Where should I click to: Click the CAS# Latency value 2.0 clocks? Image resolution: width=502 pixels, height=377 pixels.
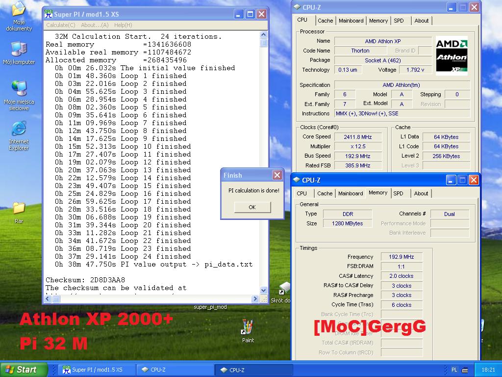402,276
